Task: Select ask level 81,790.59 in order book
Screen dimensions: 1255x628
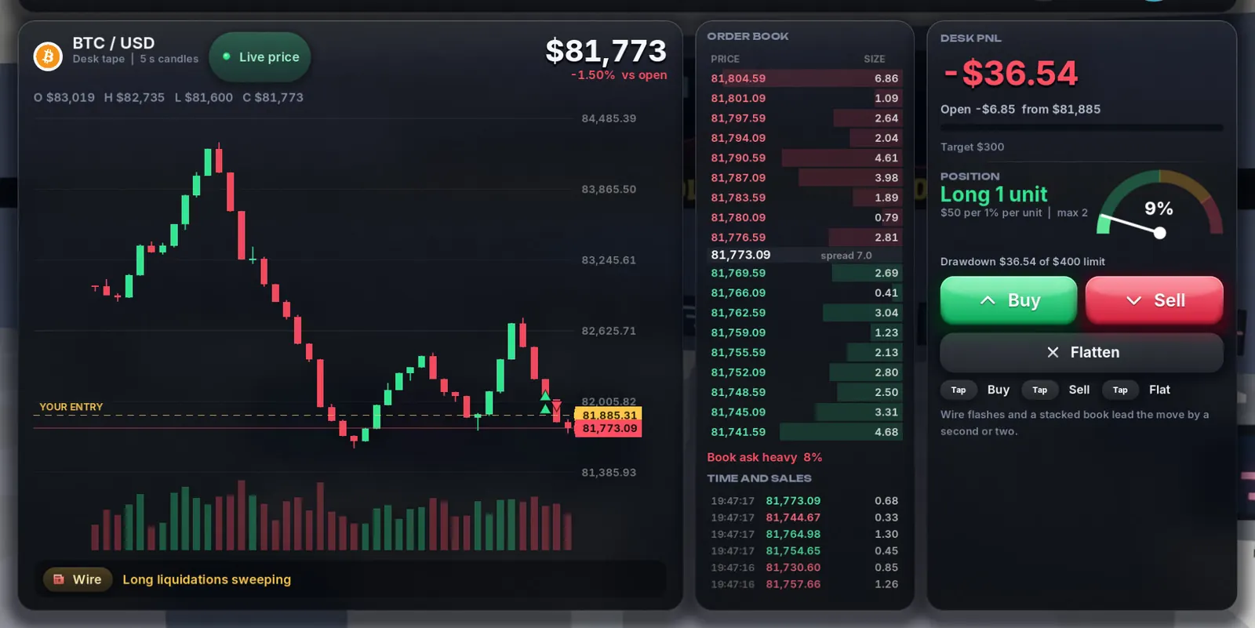Action: point(805,158)
